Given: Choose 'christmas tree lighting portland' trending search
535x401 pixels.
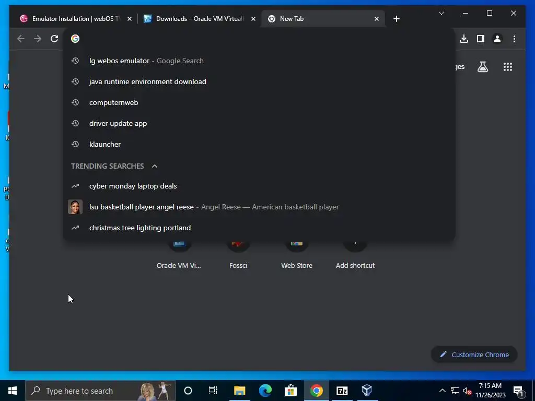Looking at the screenshot, I should (259, 228).
